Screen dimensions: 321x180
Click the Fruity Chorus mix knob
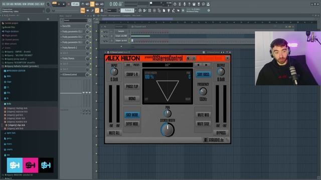pyautogui.click(x=87, y=58)
